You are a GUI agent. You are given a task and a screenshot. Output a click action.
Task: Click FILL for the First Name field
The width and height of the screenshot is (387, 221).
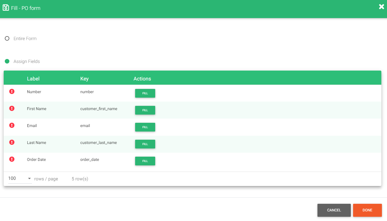click(x=145, y=110)
